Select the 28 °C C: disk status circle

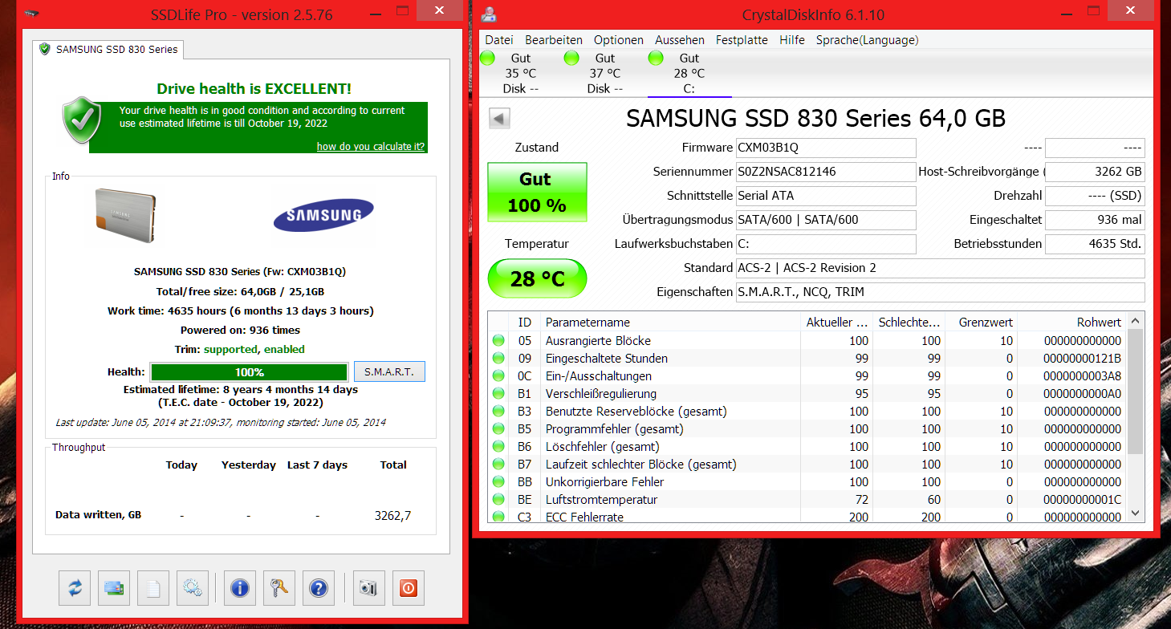point(656,58)
